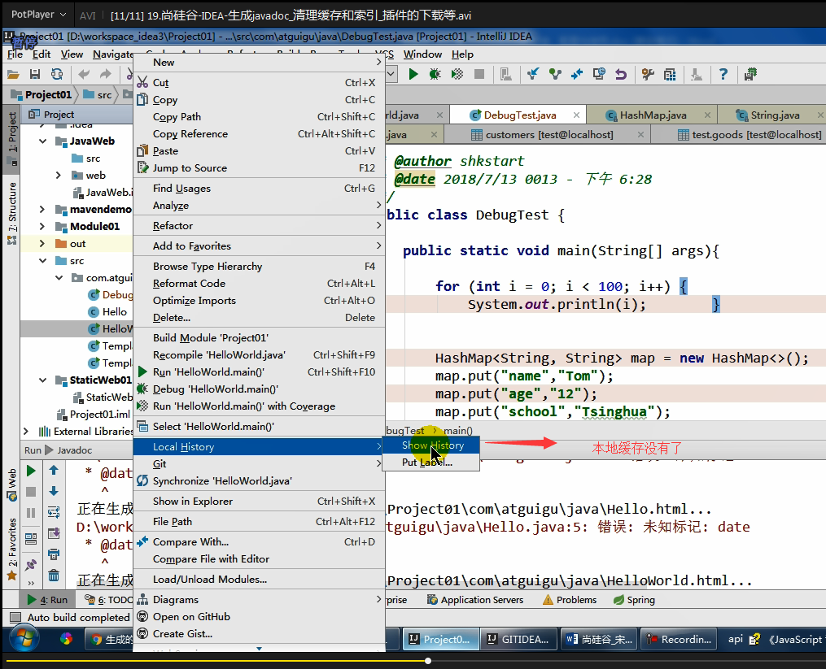Click the VCS Update Project arrow icon
Image resolution: width=826 pixels, height=669 pixels.
click(533, 74)
